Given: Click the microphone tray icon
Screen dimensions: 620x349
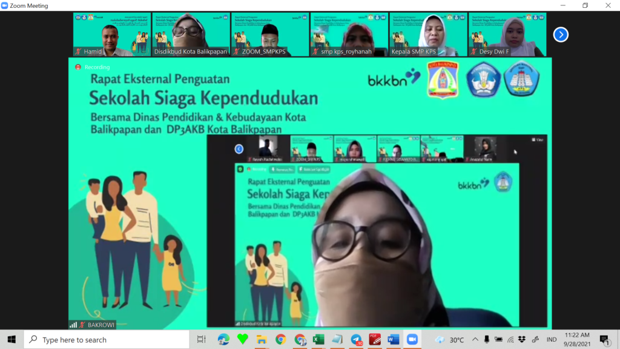Looking at the screenshot, I should point(487,339).
